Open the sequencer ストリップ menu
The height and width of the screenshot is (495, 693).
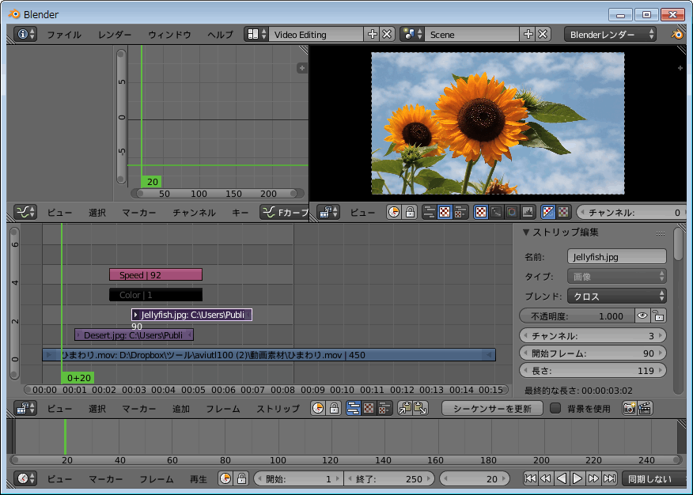278,409
